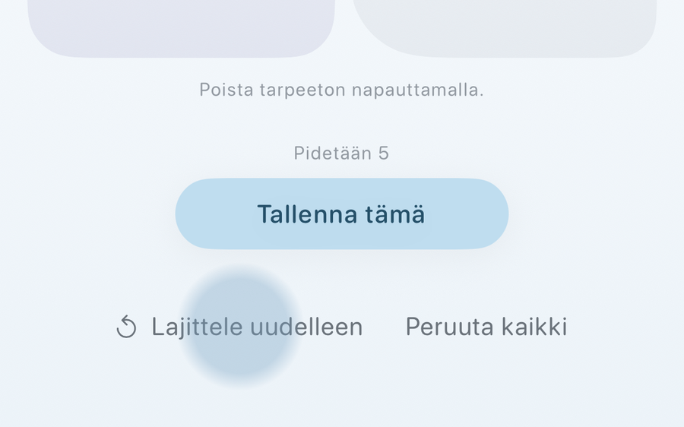Tap the Tallenna tämä button
Image resolution: width=684 pixels, height=427 pixels.
click(342, 214)
